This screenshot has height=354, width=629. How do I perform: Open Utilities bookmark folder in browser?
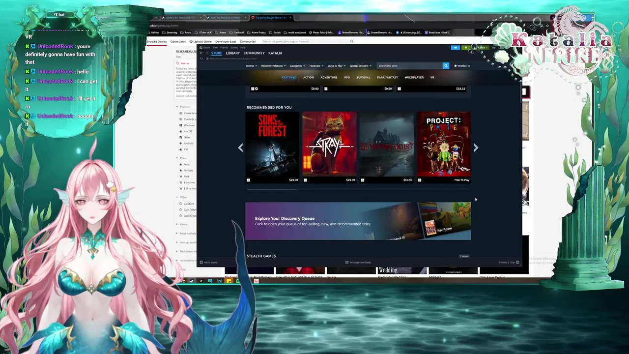[x=155, y=32]
